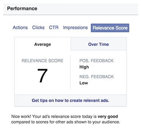Show the Impressions tab
This screenshot has height=131, width=141.
point(75,28)
